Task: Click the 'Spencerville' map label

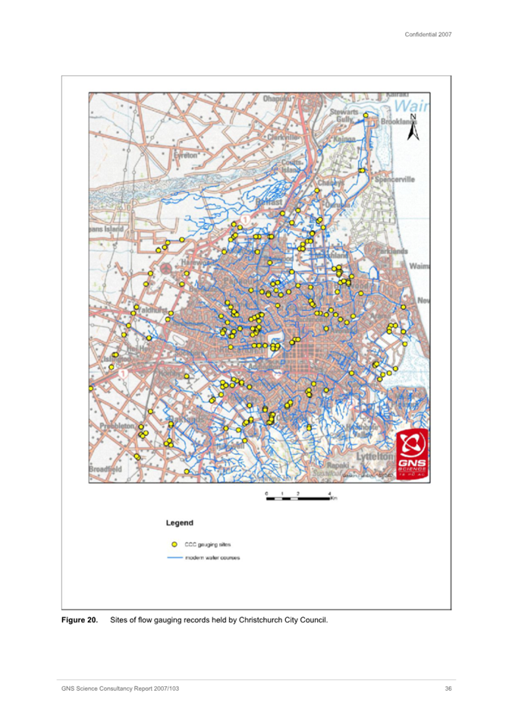Action: [x=394, y=179]
